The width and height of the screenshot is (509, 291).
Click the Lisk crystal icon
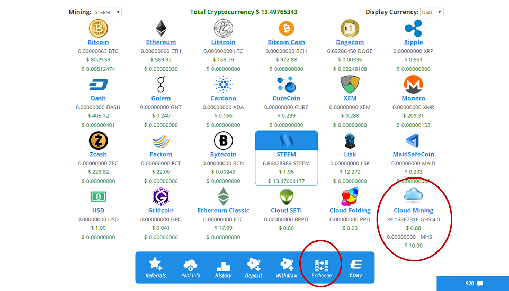[x=350, y=141]
